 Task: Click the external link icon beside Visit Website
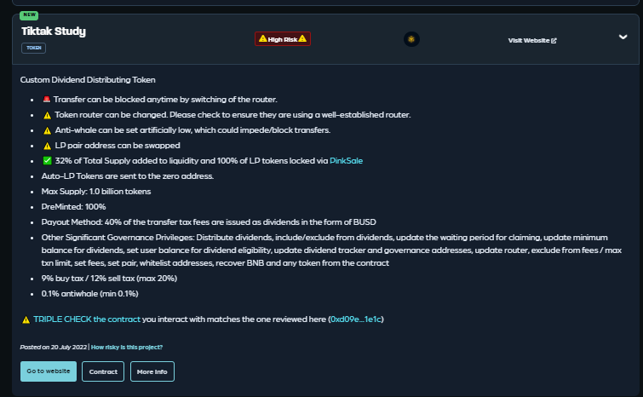click(x=554, y=40)
